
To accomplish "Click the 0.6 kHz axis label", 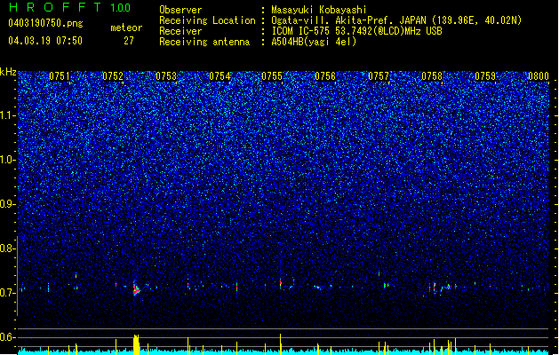I will click(8, 337).
